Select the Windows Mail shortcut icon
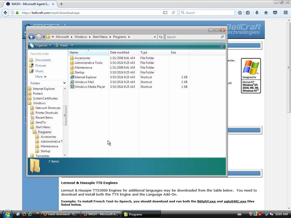 (72, 82)
